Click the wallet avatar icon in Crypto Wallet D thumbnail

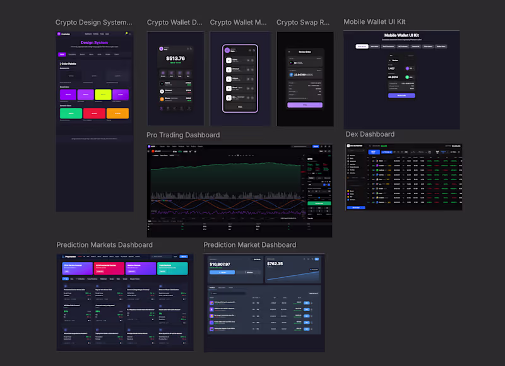point(162,49)
